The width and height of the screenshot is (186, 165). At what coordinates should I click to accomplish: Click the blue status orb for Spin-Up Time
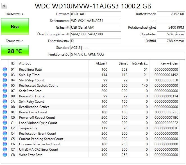point(5,75)
